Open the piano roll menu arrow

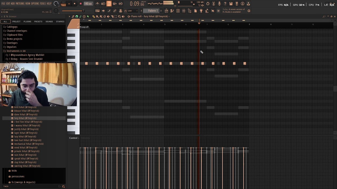pos(70,17)
